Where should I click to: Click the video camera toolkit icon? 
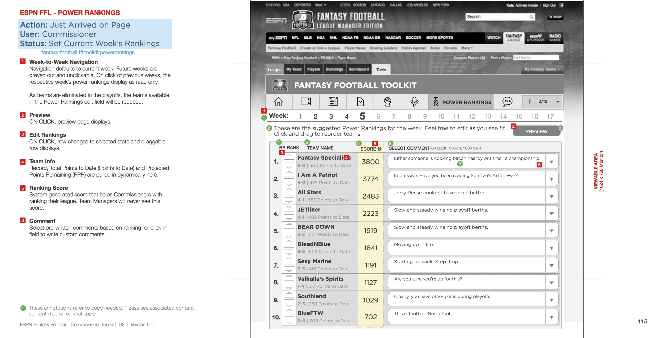306,101
